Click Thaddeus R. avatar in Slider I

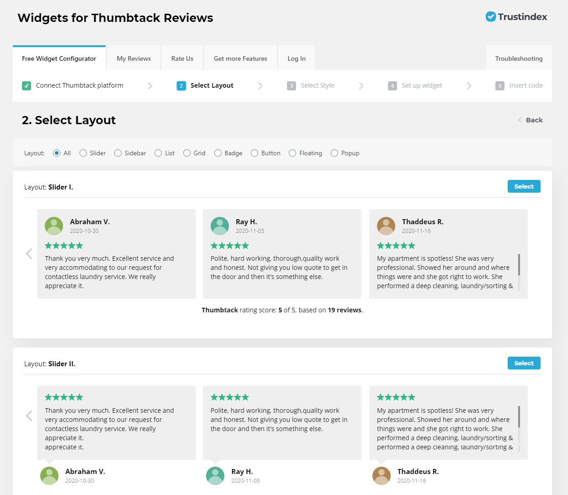(386, 226)
